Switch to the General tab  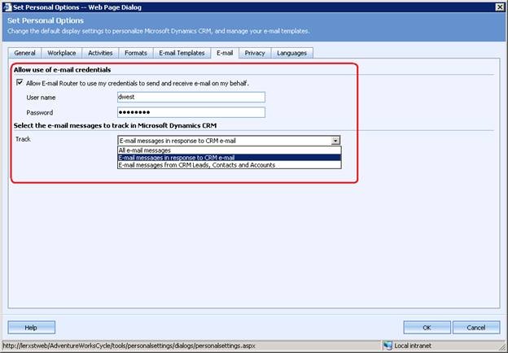(25, 53)
